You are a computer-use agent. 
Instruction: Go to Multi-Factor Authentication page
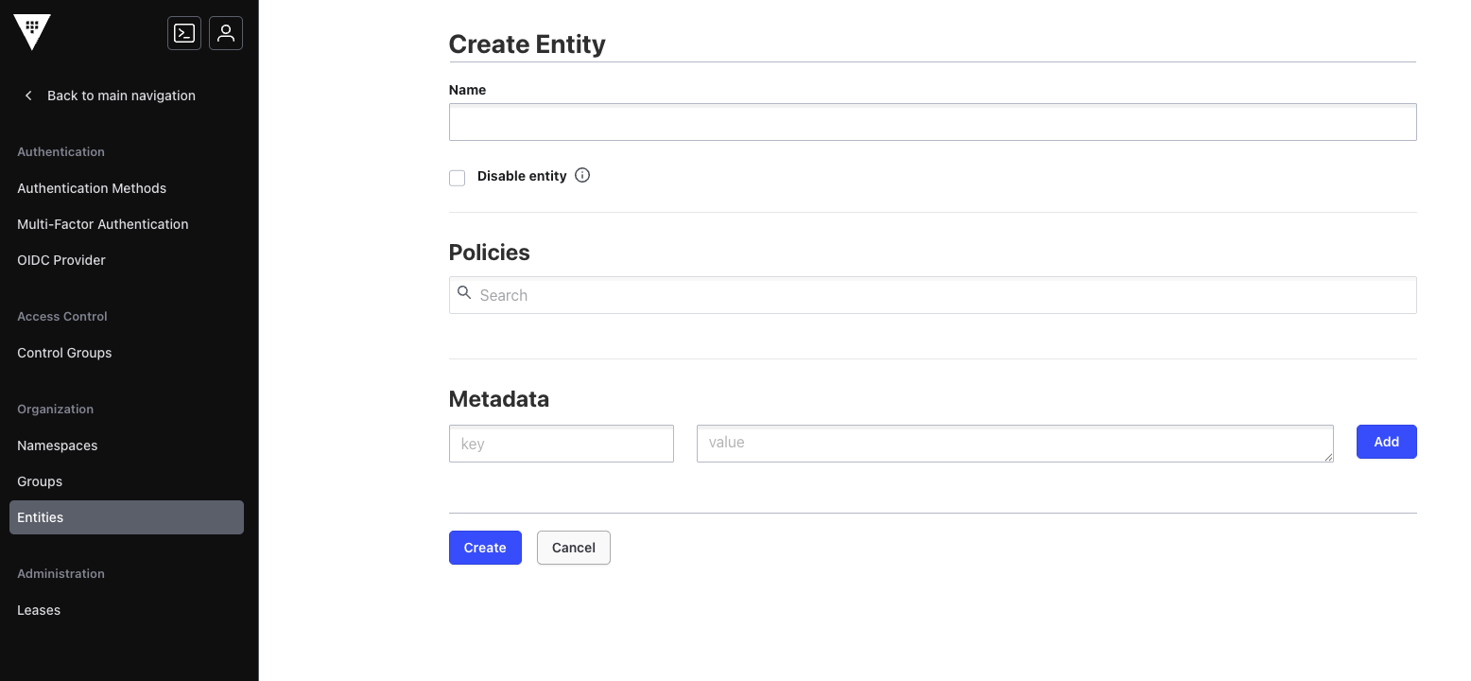[x=103, y=224]
